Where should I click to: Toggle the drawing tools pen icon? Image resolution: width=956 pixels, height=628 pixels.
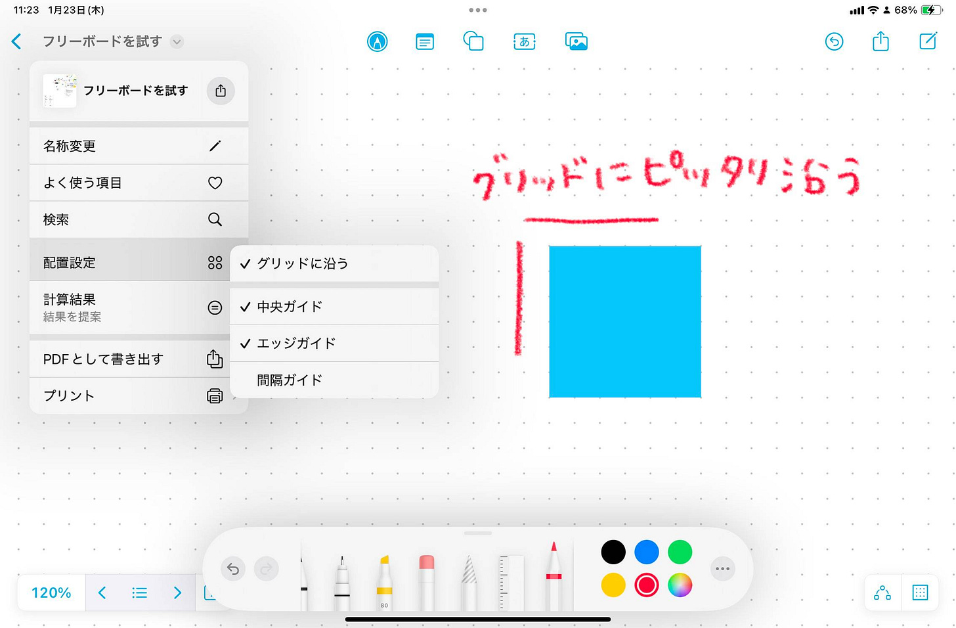377,41
